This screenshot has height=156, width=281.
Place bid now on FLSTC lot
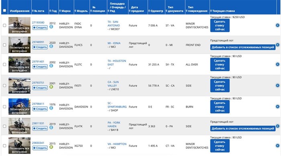coord(220,64)
